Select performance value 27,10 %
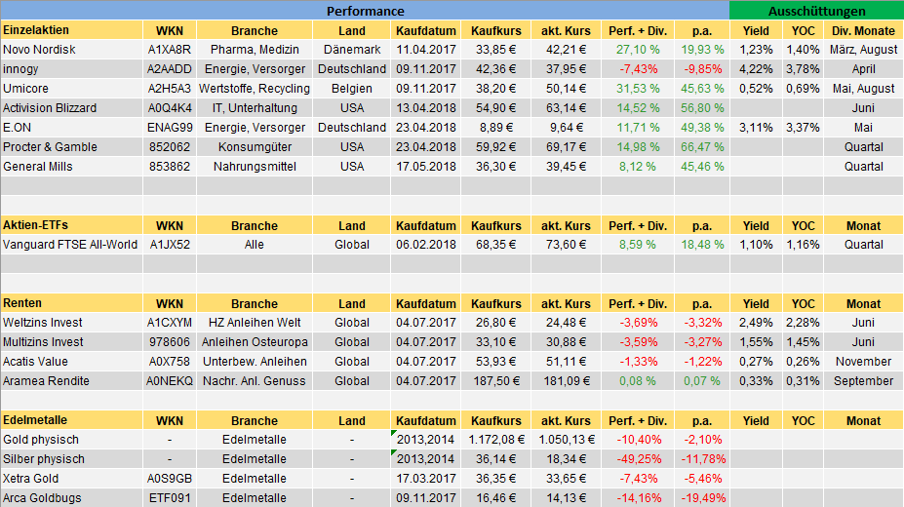Viewport: 904px width, 507px height. (638, 50)
